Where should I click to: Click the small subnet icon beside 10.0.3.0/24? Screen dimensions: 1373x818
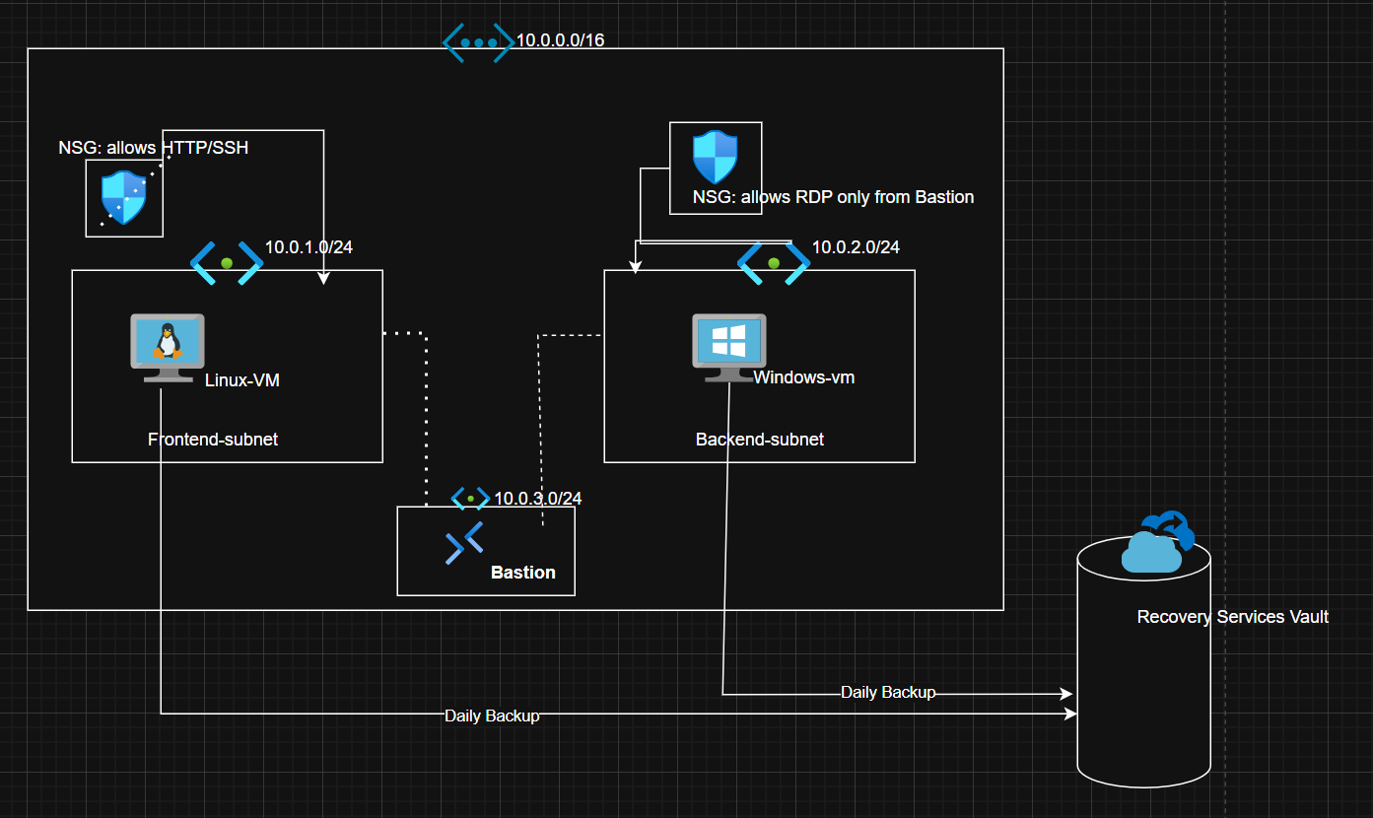[470, 499]
